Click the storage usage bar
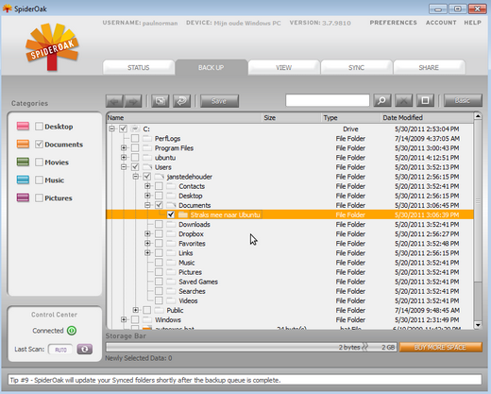 point(251,347)
